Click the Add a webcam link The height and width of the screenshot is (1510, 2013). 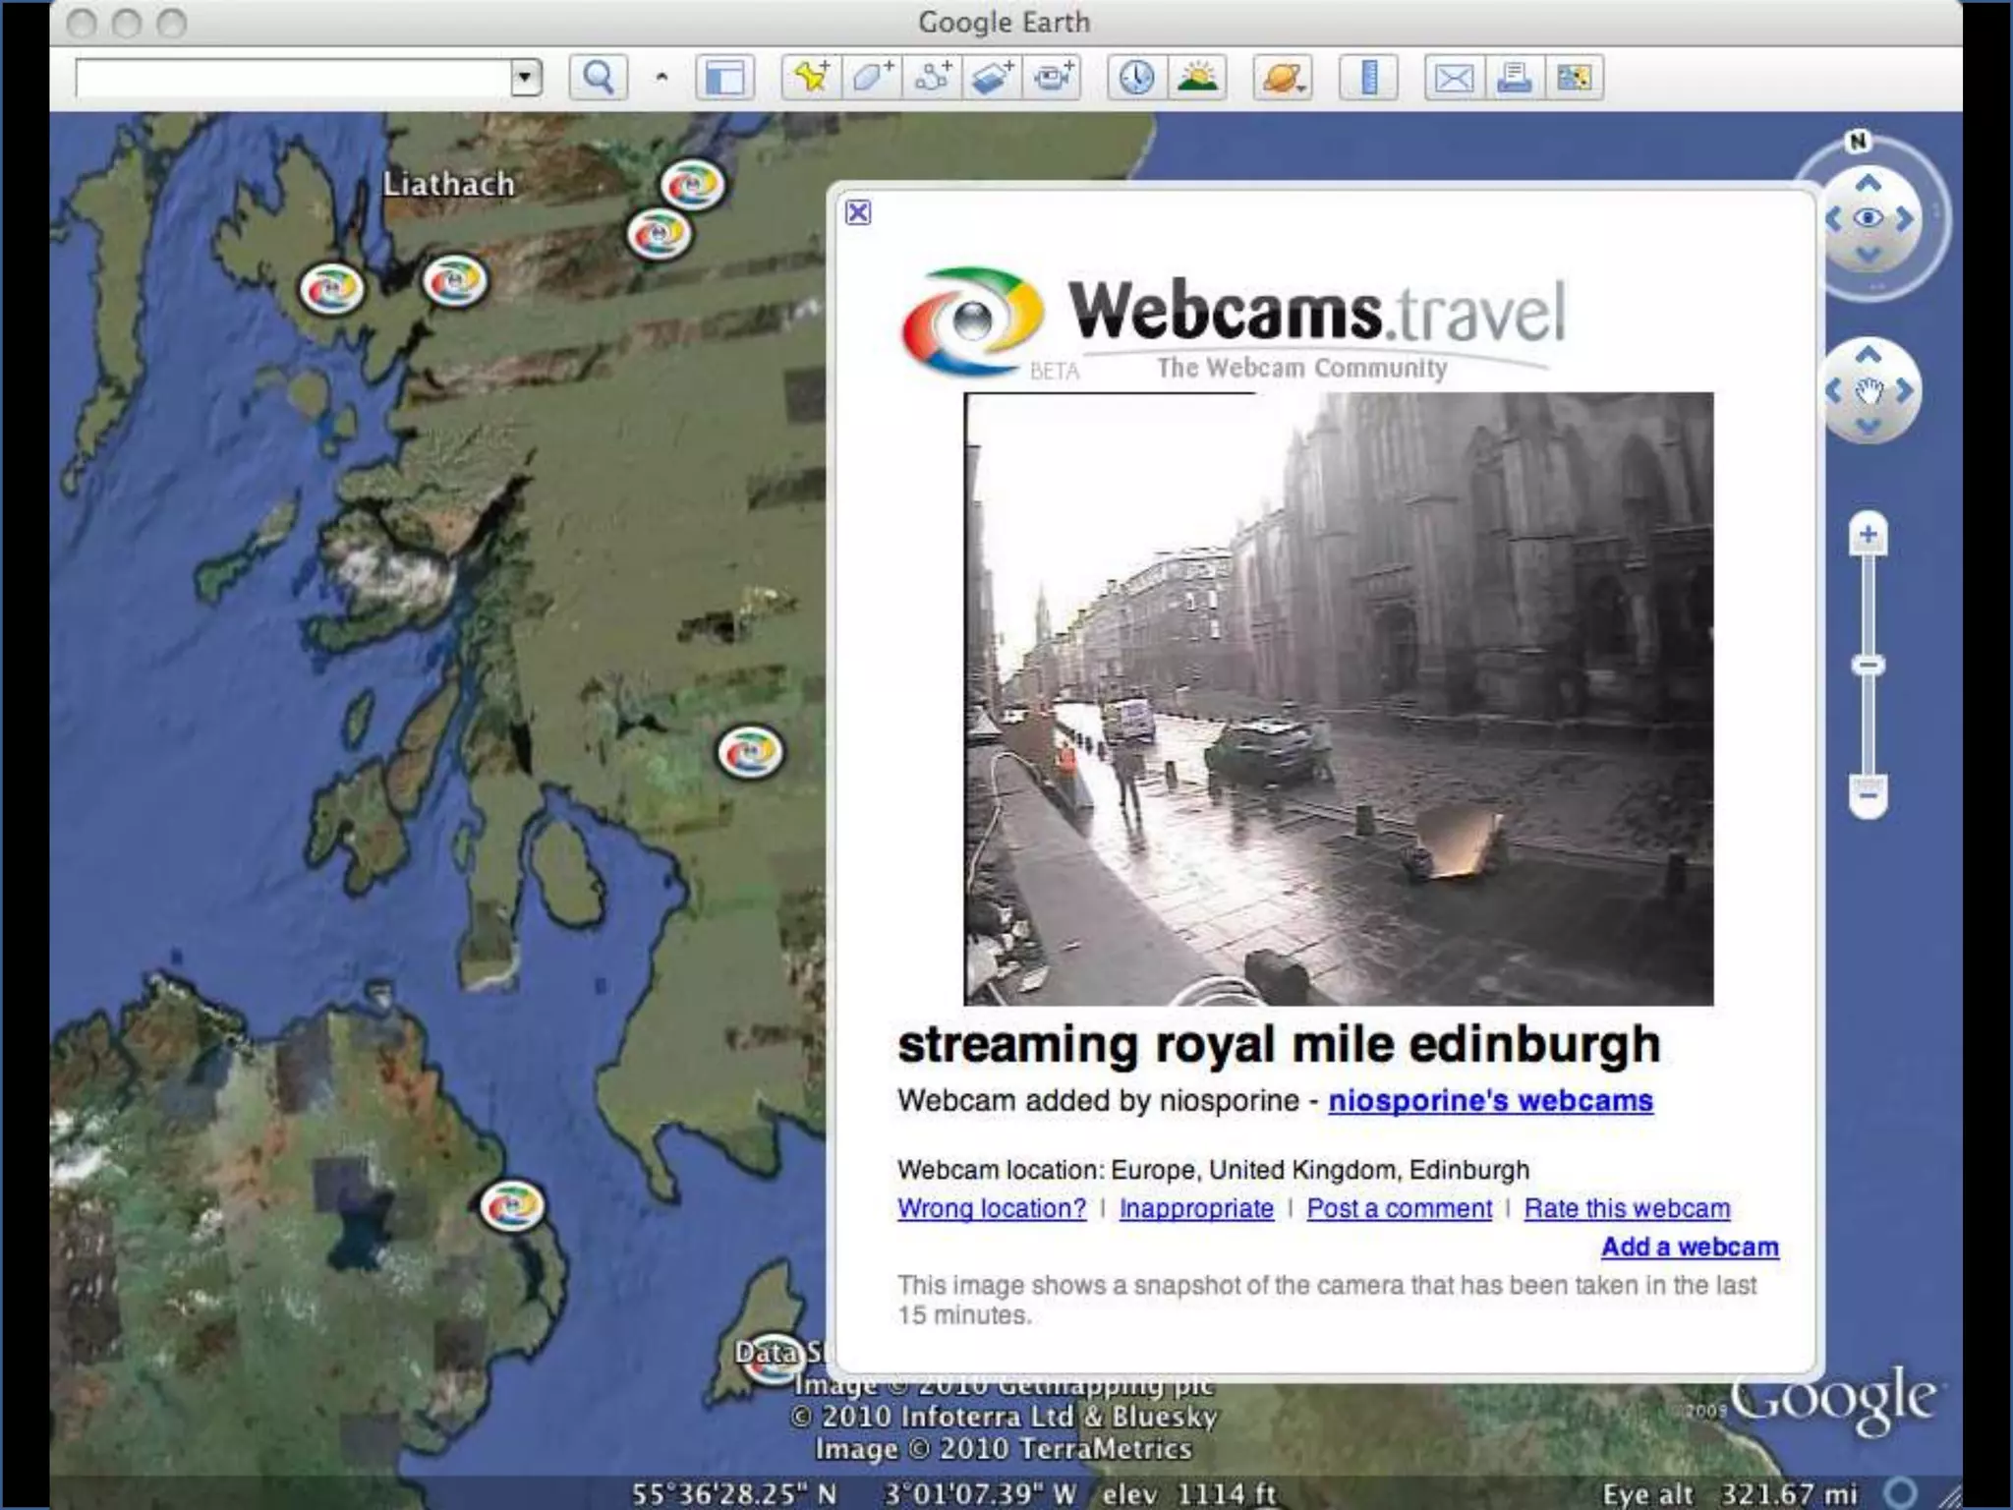(1689, 1247)
